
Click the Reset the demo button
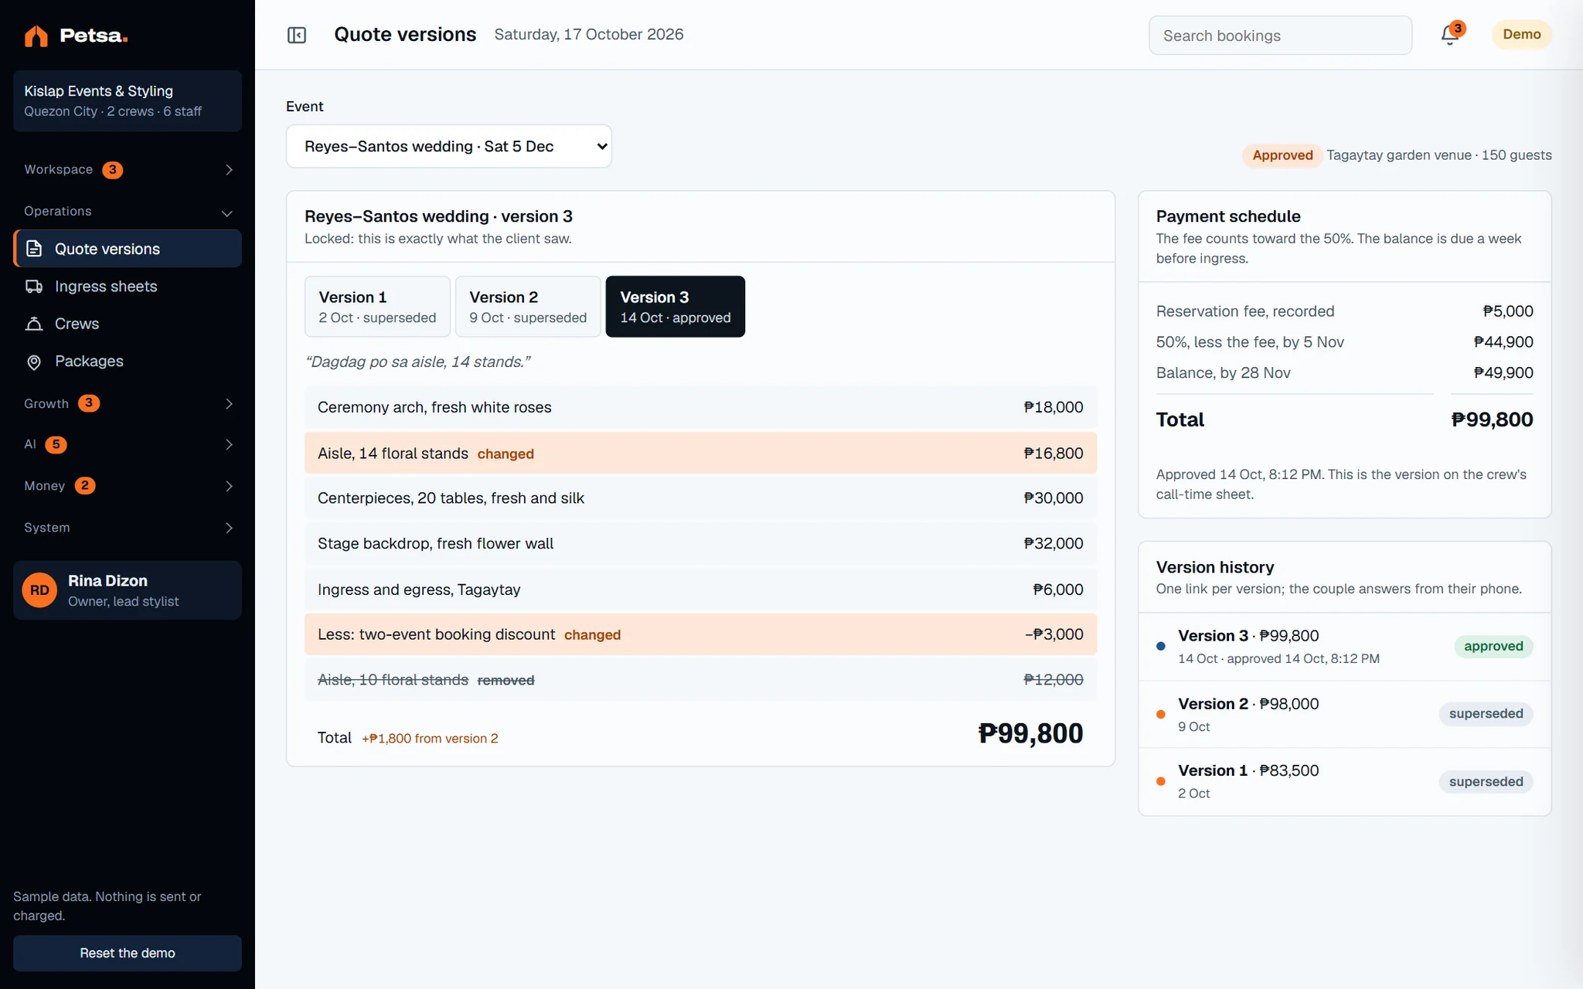click(128, 953)
